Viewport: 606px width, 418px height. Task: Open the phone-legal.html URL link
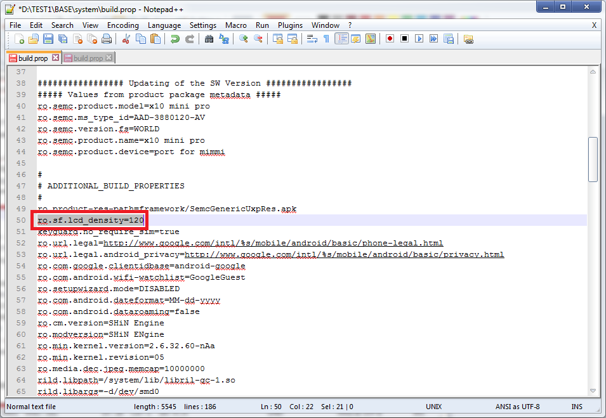[x=273, y=243]
